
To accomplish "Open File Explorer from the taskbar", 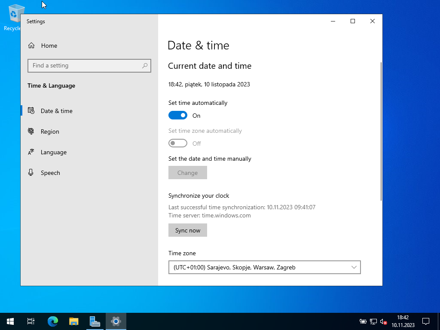I will pyautogui.click(x=74, y=321).
